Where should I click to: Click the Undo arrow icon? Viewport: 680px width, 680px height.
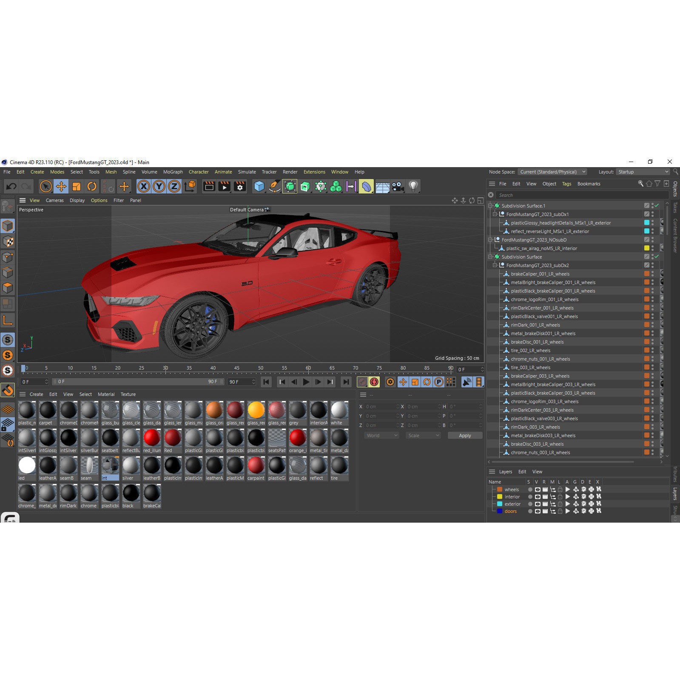click(x=11, y=186)
